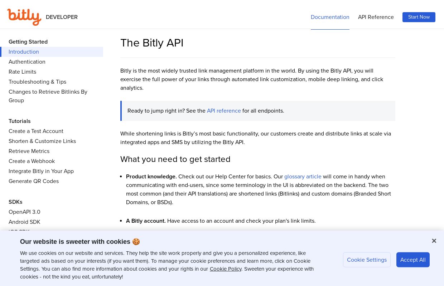Click the Getting Started section heading
The height and width of the screenshot is (286, 444).
tap(28, 42)
